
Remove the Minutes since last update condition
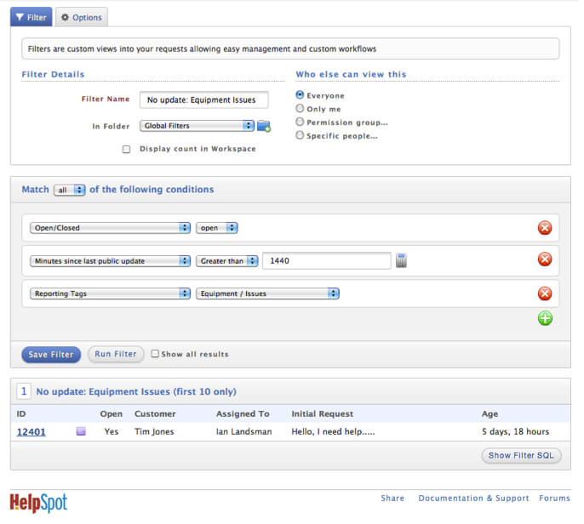(x=545, y=259)
